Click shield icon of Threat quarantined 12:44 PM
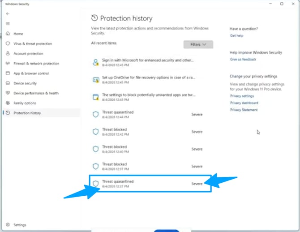Viewport: 300px width, 232px height. 96,114
